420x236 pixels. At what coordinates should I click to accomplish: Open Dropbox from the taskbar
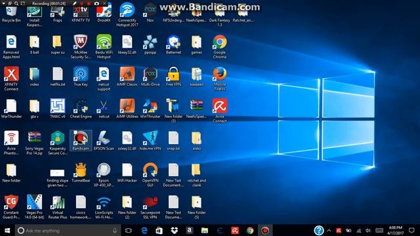click(175, 230)
